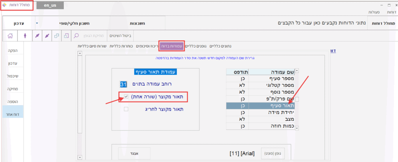Click the home icon in the toolbar
The width and height of the screenshot is (398, 162).
(10, 36)
